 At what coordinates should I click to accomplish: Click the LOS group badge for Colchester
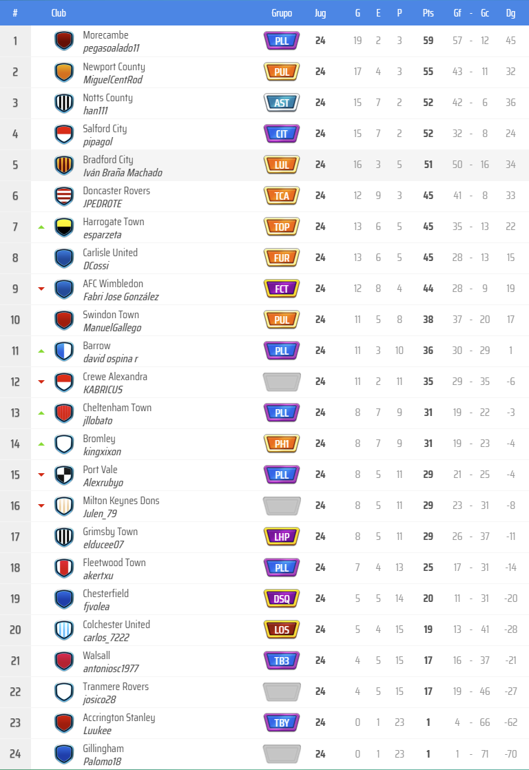pos(282,629)
